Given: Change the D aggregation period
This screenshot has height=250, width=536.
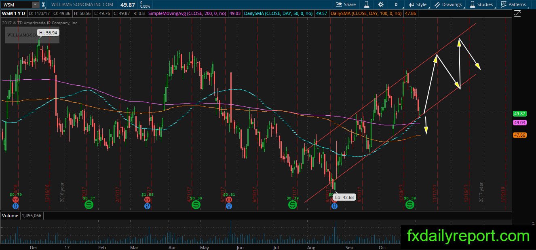Looking at the screenshot, I should (x=396, y=4).
